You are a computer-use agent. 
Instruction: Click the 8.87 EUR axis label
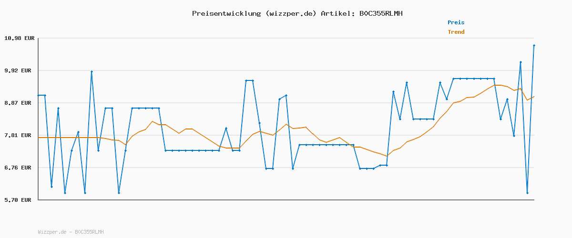[19, 103]
